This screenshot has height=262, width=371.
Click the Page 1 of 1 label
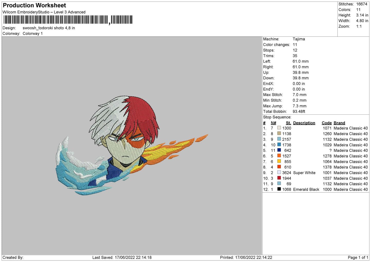pos(358,257)
